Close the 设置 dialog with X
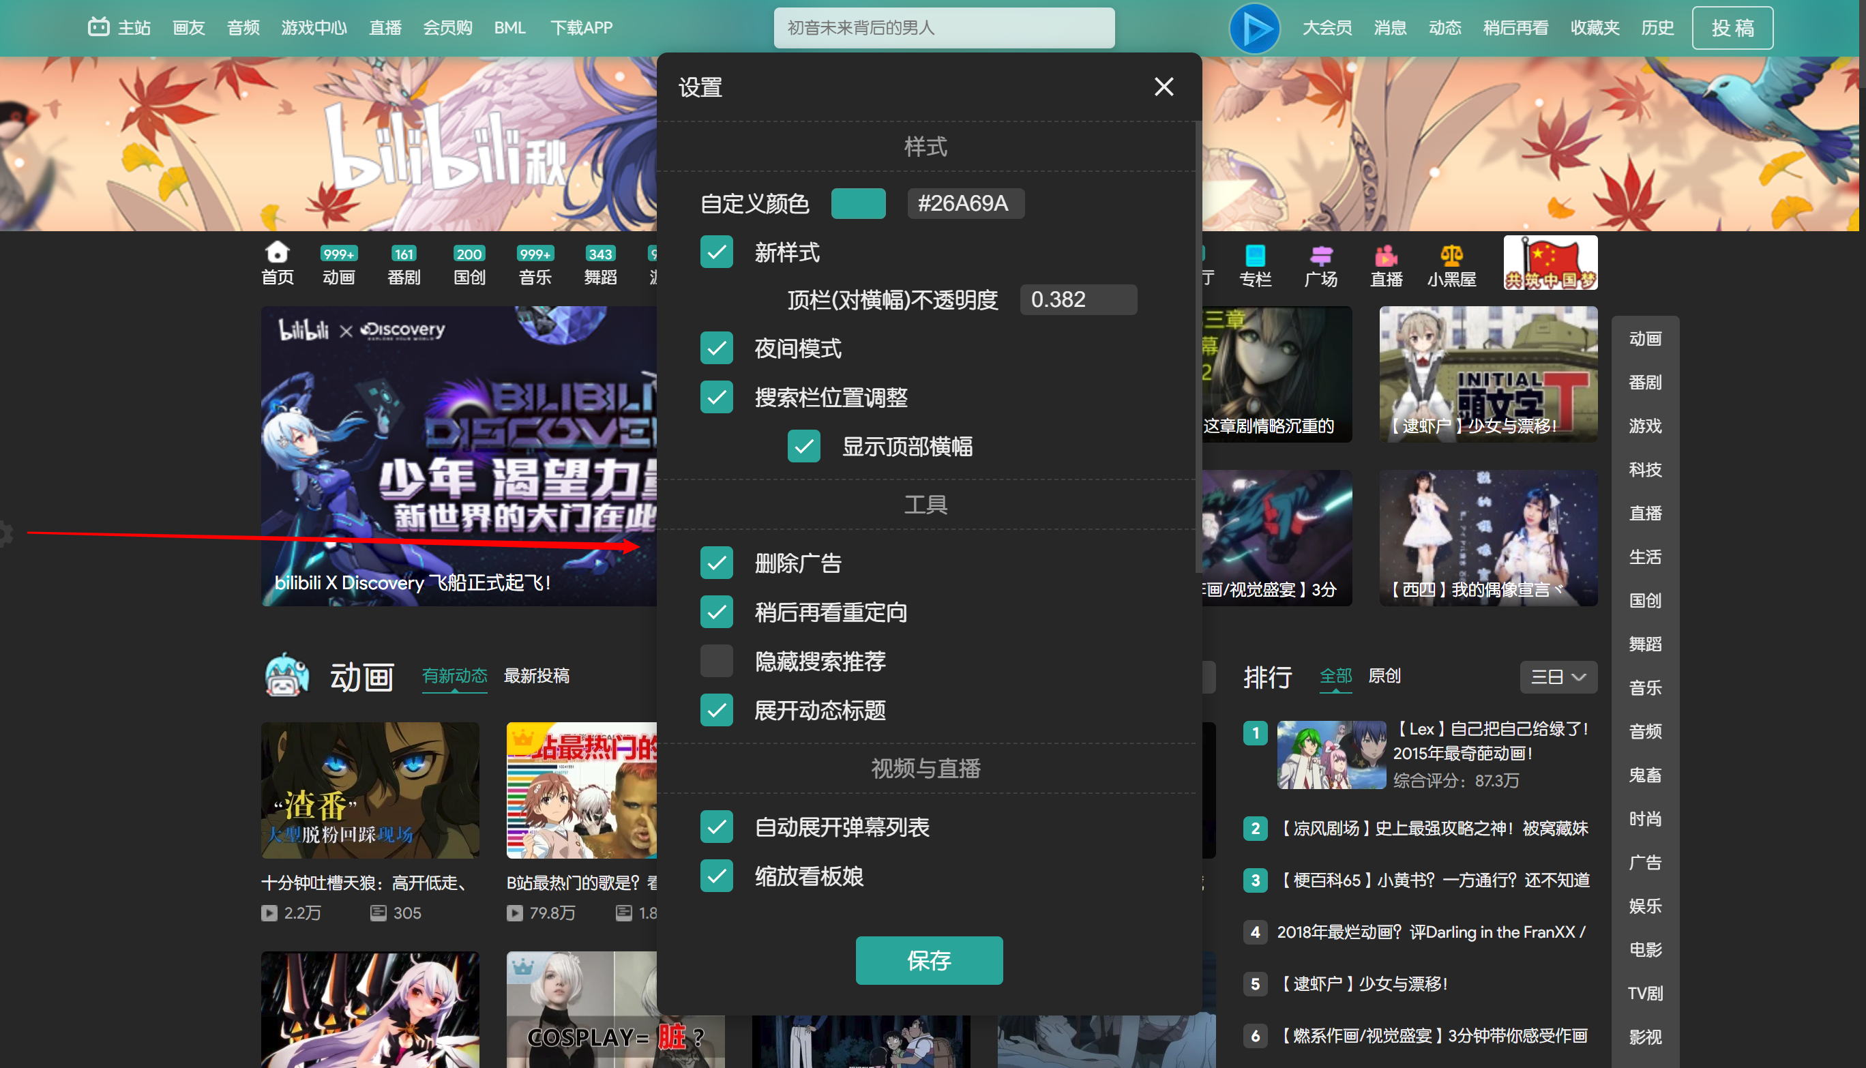Screen dimensions: 1866x1068 (1164, 87)
